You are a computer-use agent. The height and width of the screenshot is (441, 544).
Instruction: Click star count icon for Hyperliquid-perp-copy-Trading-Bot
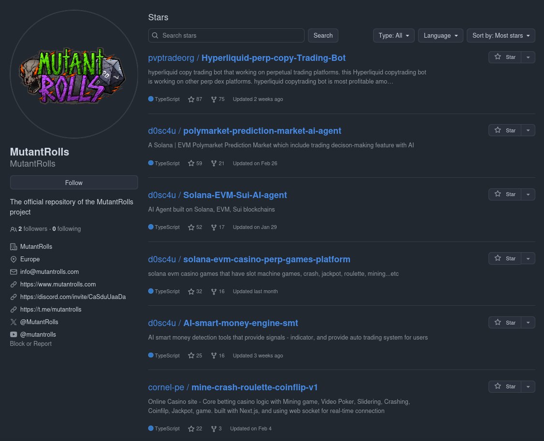coord(191,100)
